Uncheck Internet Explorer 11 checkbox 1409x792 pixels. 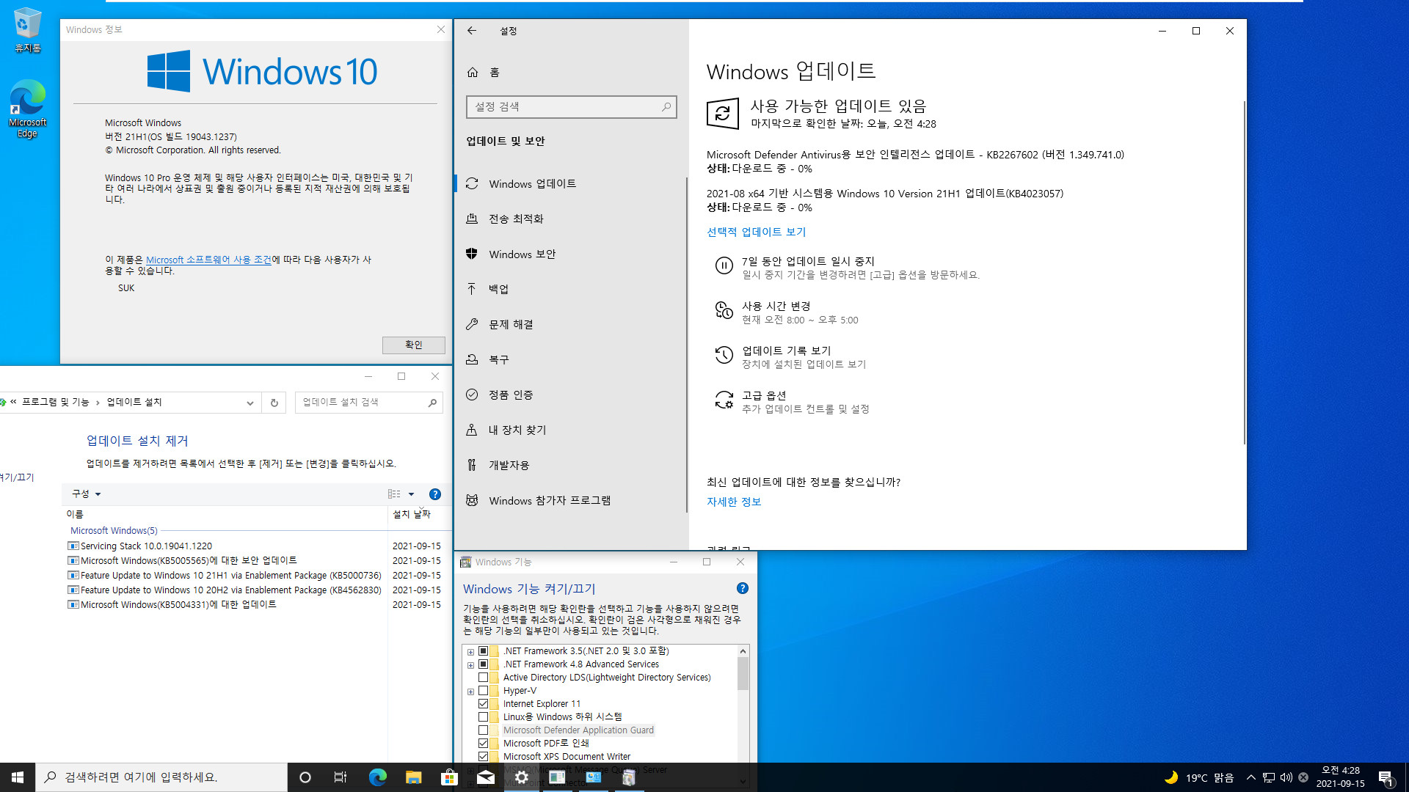coord(483,704)
